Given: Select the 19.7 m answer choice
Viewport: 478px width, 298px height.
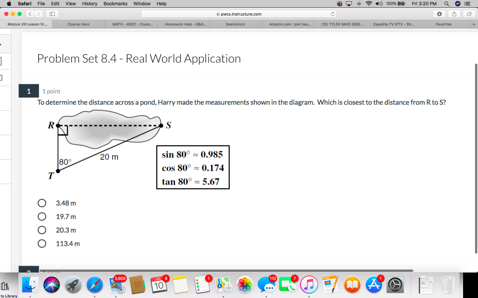Looking at the screenshot, I should click(42, 217).
